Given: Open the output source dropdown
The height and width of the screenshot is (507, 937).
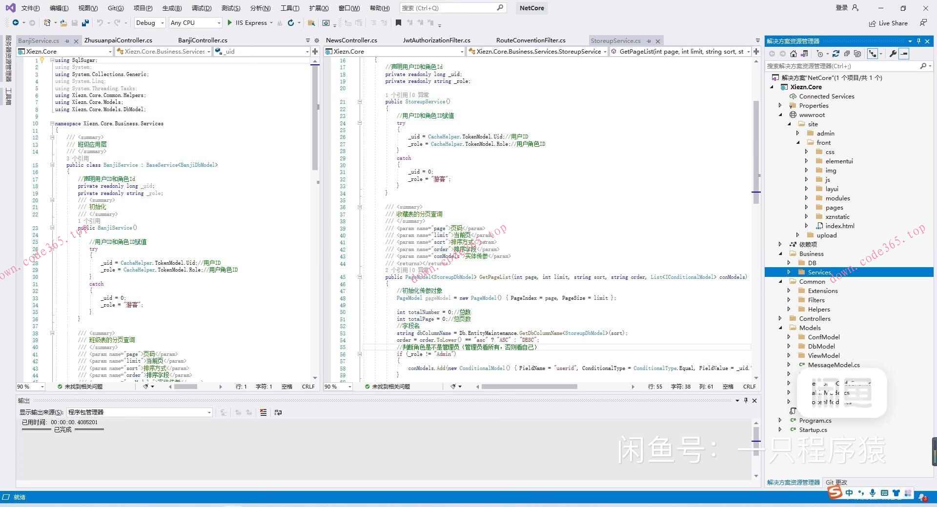Looking at the screenshot, I should 140,412.
